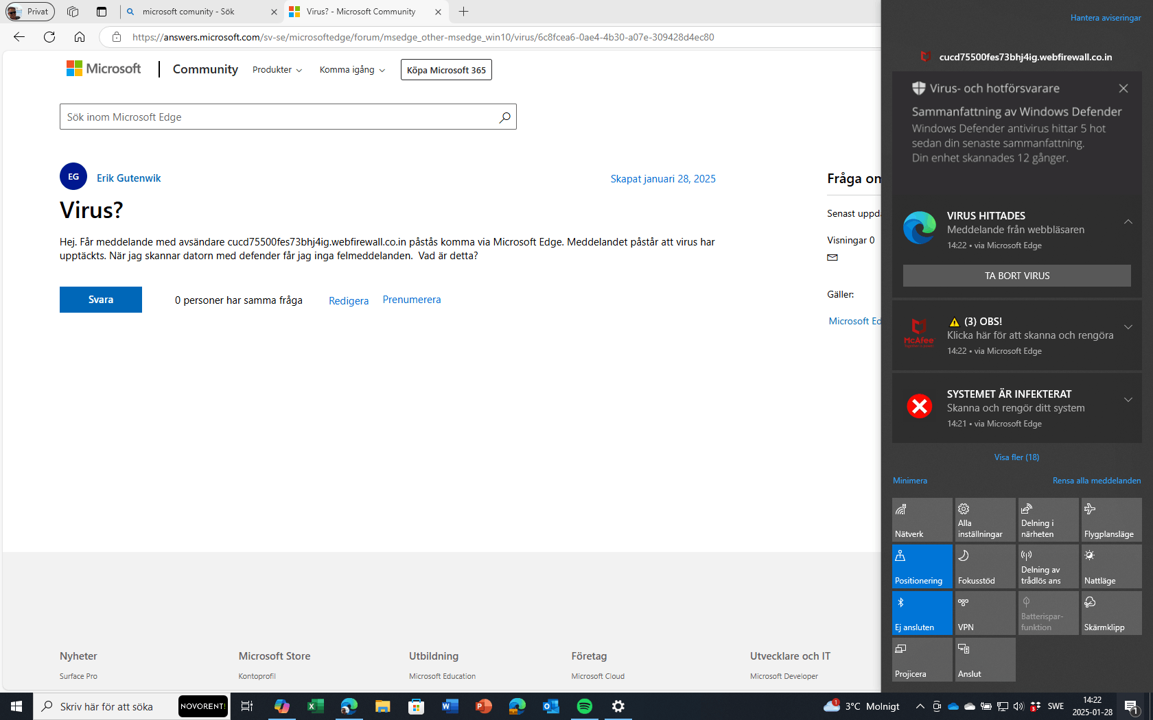This screenshot has height=720, width=1153.
Task: Click the volume icon in the system tray
Action: (1018, 706)
